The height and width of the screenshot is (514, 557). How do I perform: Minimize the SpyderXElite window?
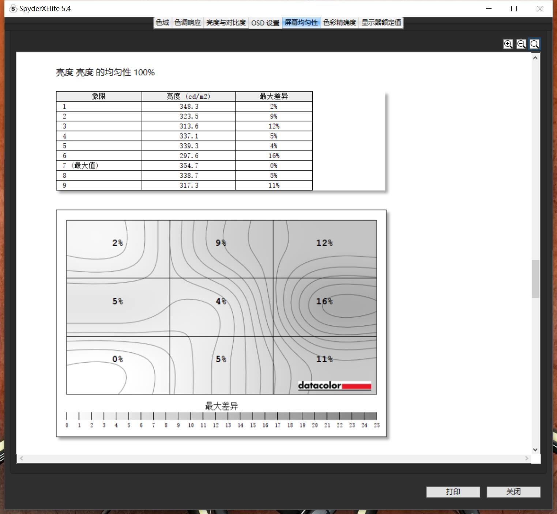point(489,9)
